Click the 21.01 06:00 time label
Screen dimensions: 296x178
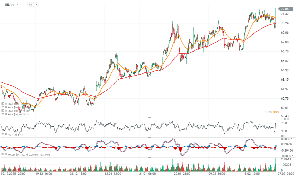click(x=147, y=174)
